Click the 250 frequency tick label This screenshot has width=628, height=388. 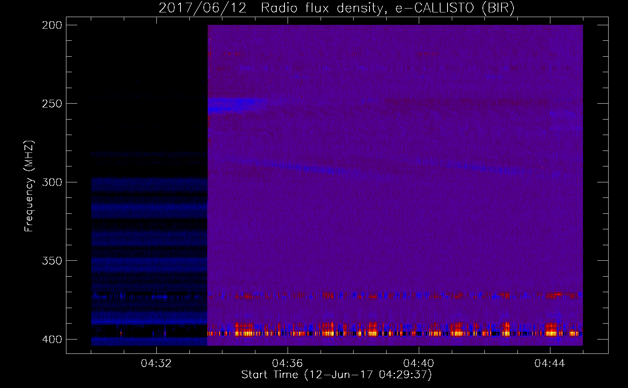point(52,104)
